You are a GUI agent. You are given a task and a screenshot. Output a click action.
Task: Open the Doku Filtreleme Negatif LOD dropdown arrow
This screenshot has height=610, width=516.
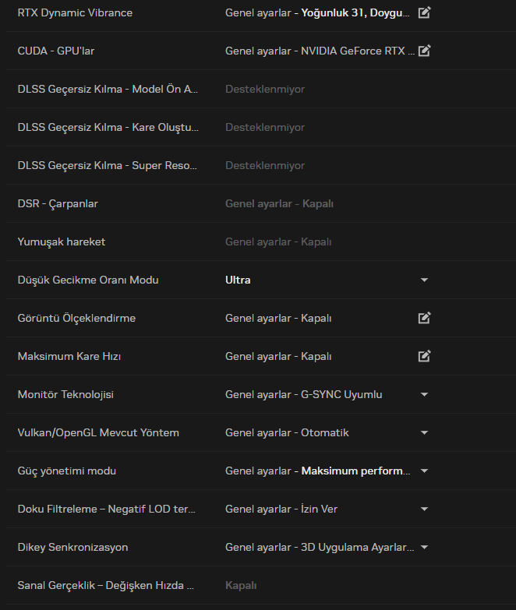pos(424,509)
